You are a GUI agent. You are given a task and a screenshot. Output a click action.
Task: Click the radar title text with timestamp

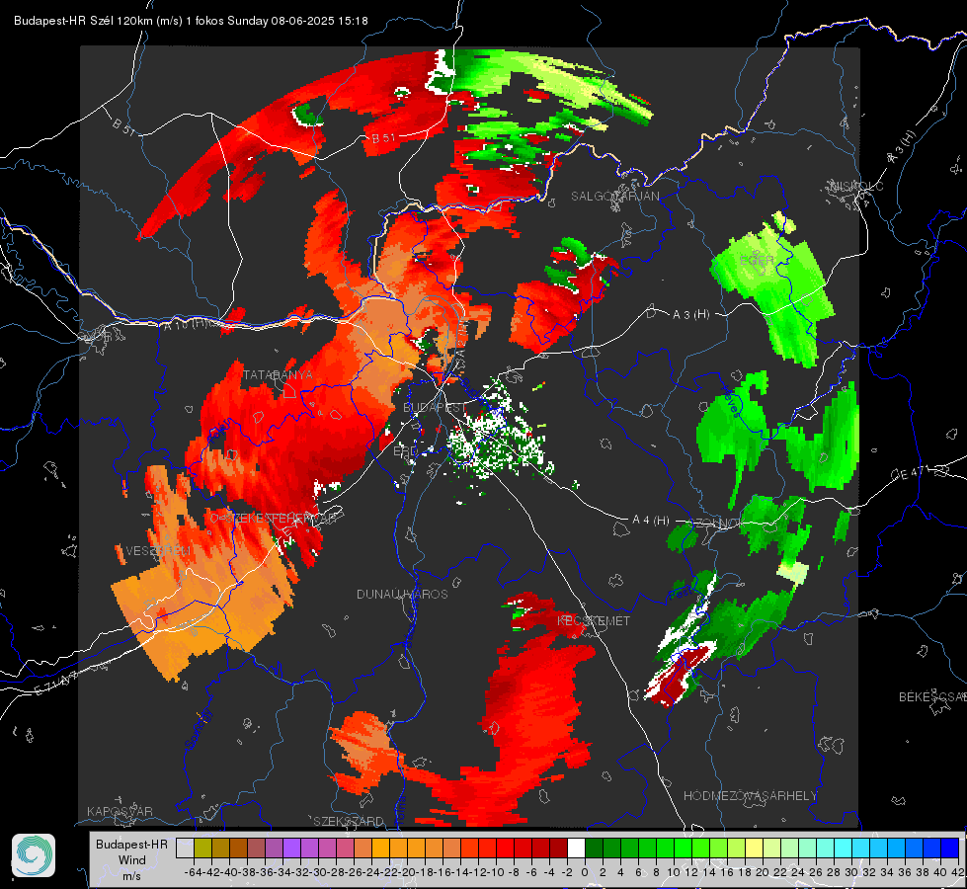[191, 21]
